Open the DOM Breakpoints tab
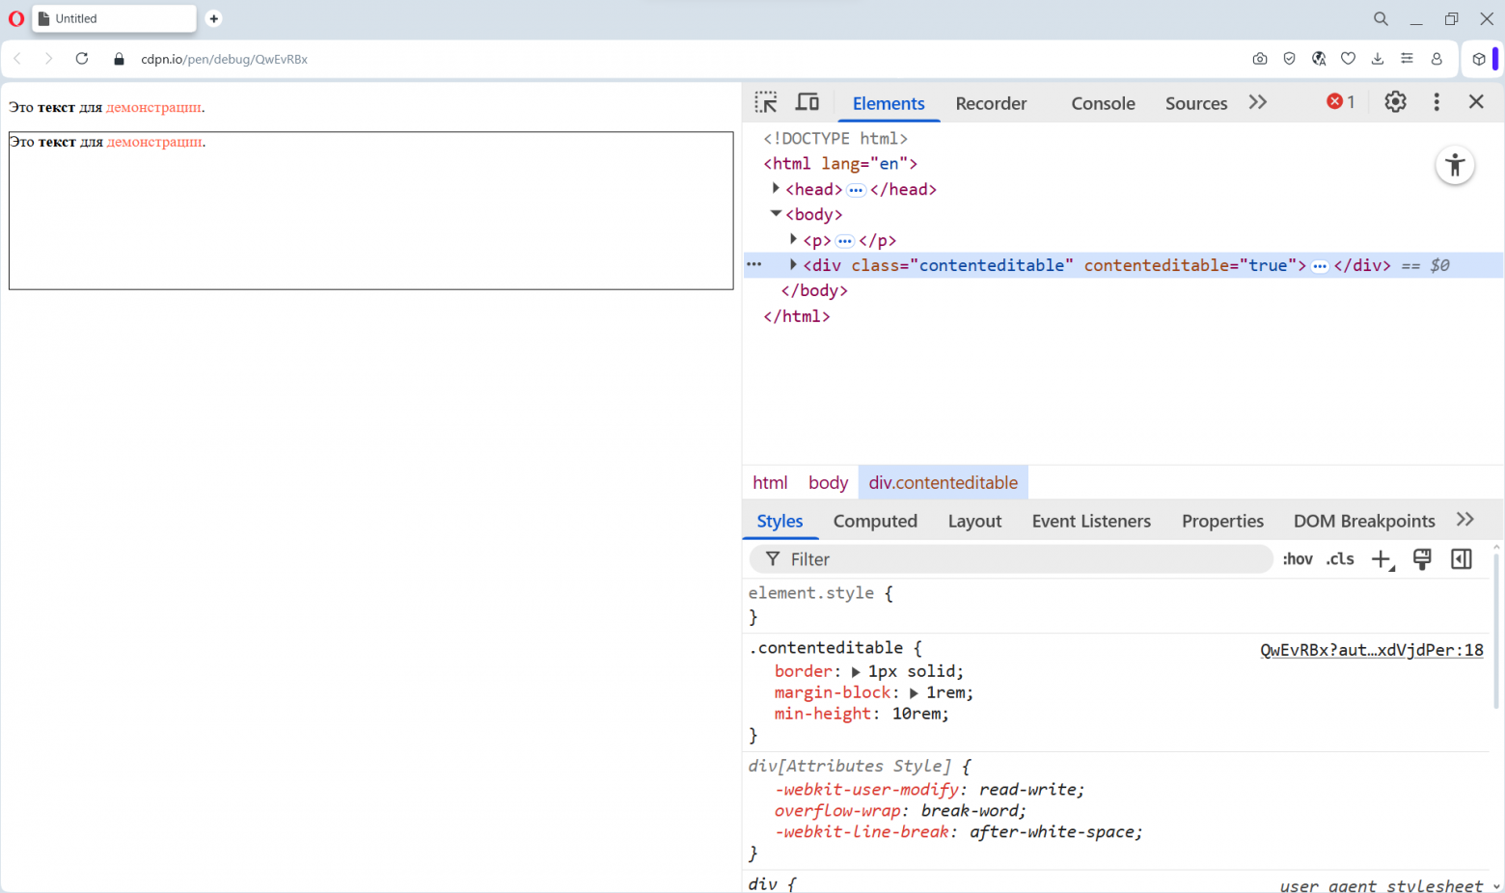This screenshot has width=1505, height=893. 1364,521
